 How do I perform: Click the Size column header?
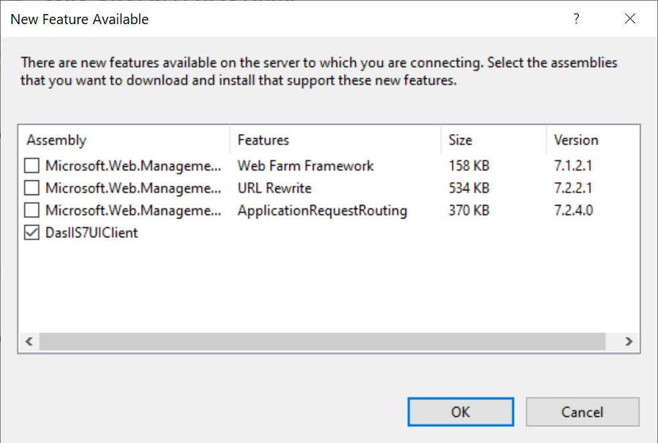(460, 140)
